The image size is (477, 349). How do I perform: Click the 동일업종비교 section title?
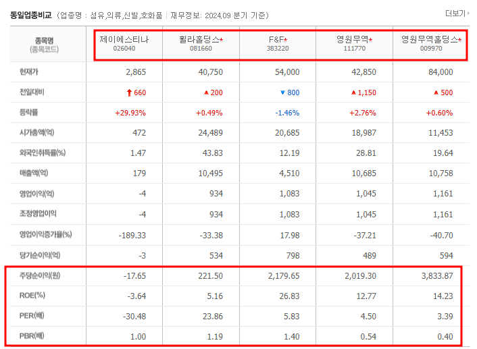(31, 15)
